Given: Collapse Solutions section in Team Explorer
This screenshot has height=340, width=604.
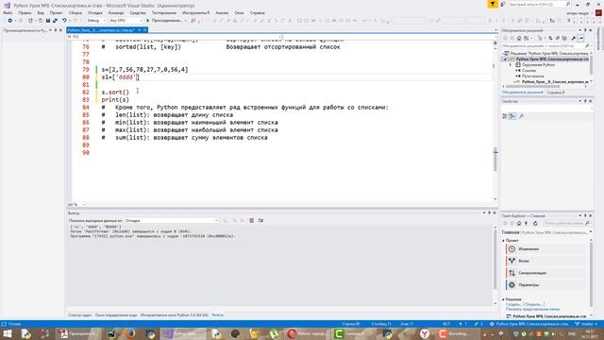Looking at the screenshot, I should pos(503,299).
